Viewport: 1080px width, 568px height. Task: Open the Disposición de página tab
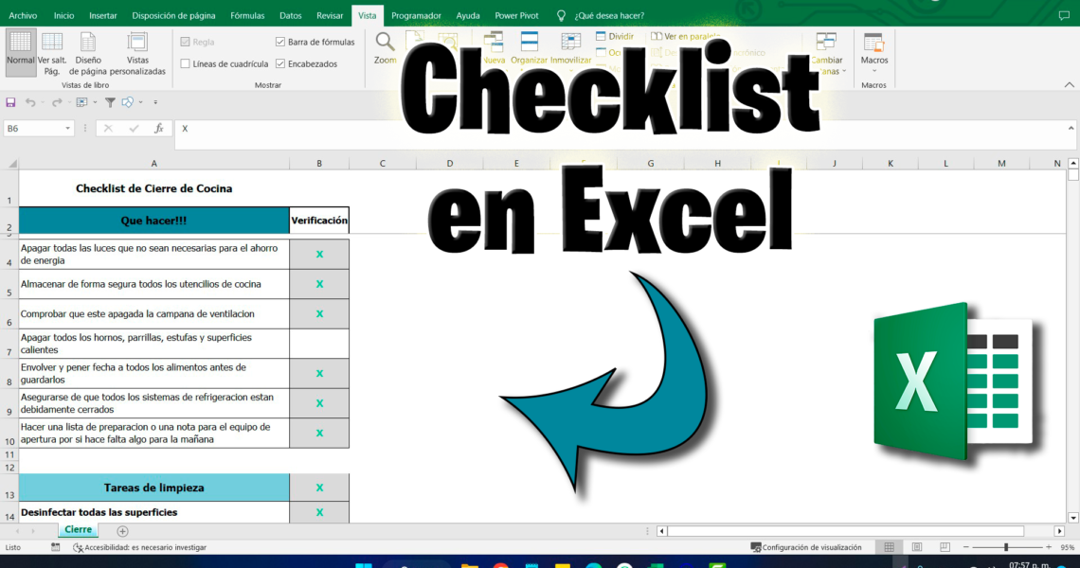point(173,15)
